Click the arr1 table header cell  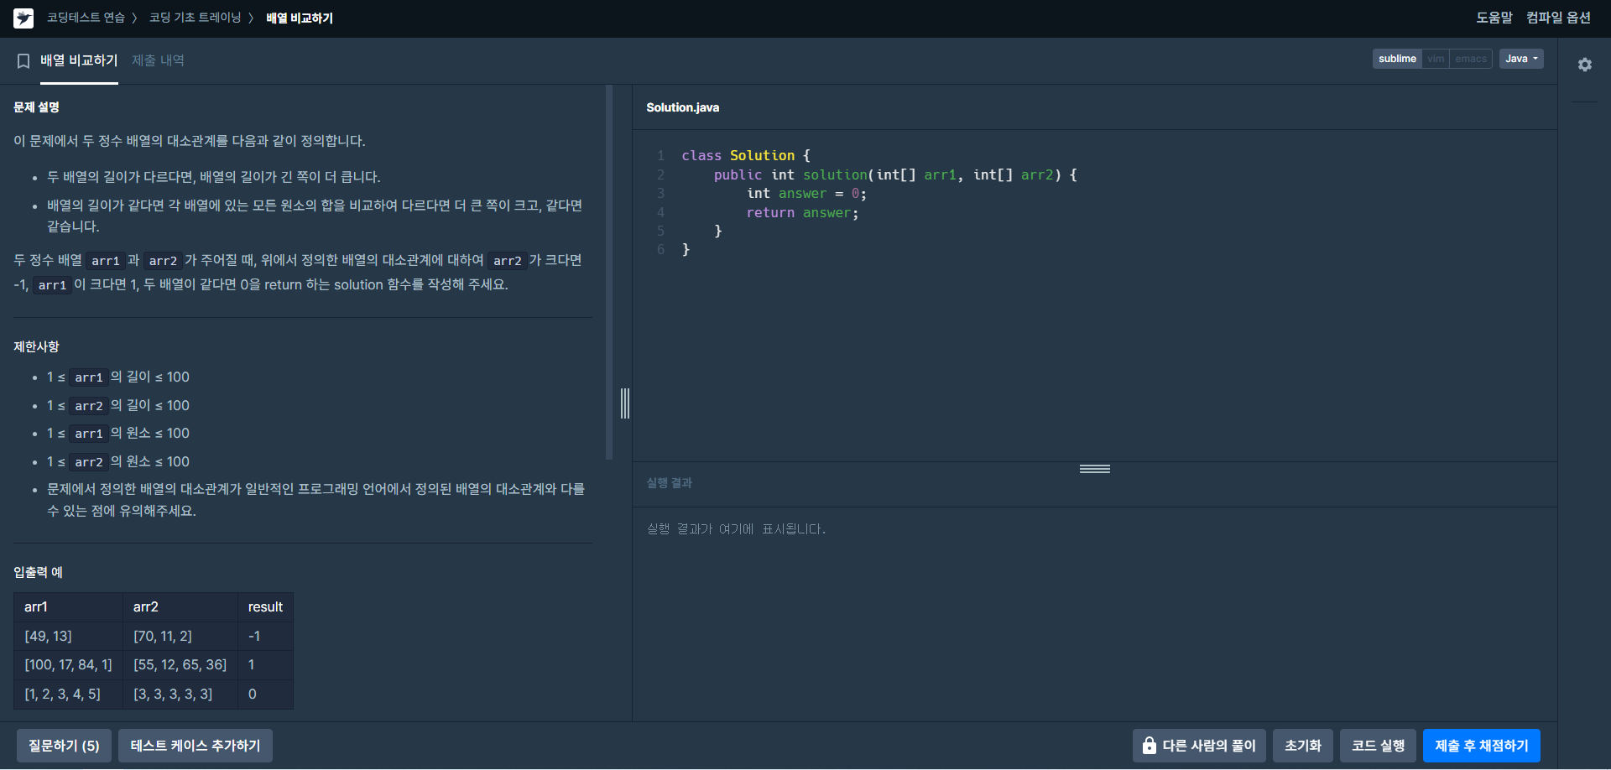point(68,607)
